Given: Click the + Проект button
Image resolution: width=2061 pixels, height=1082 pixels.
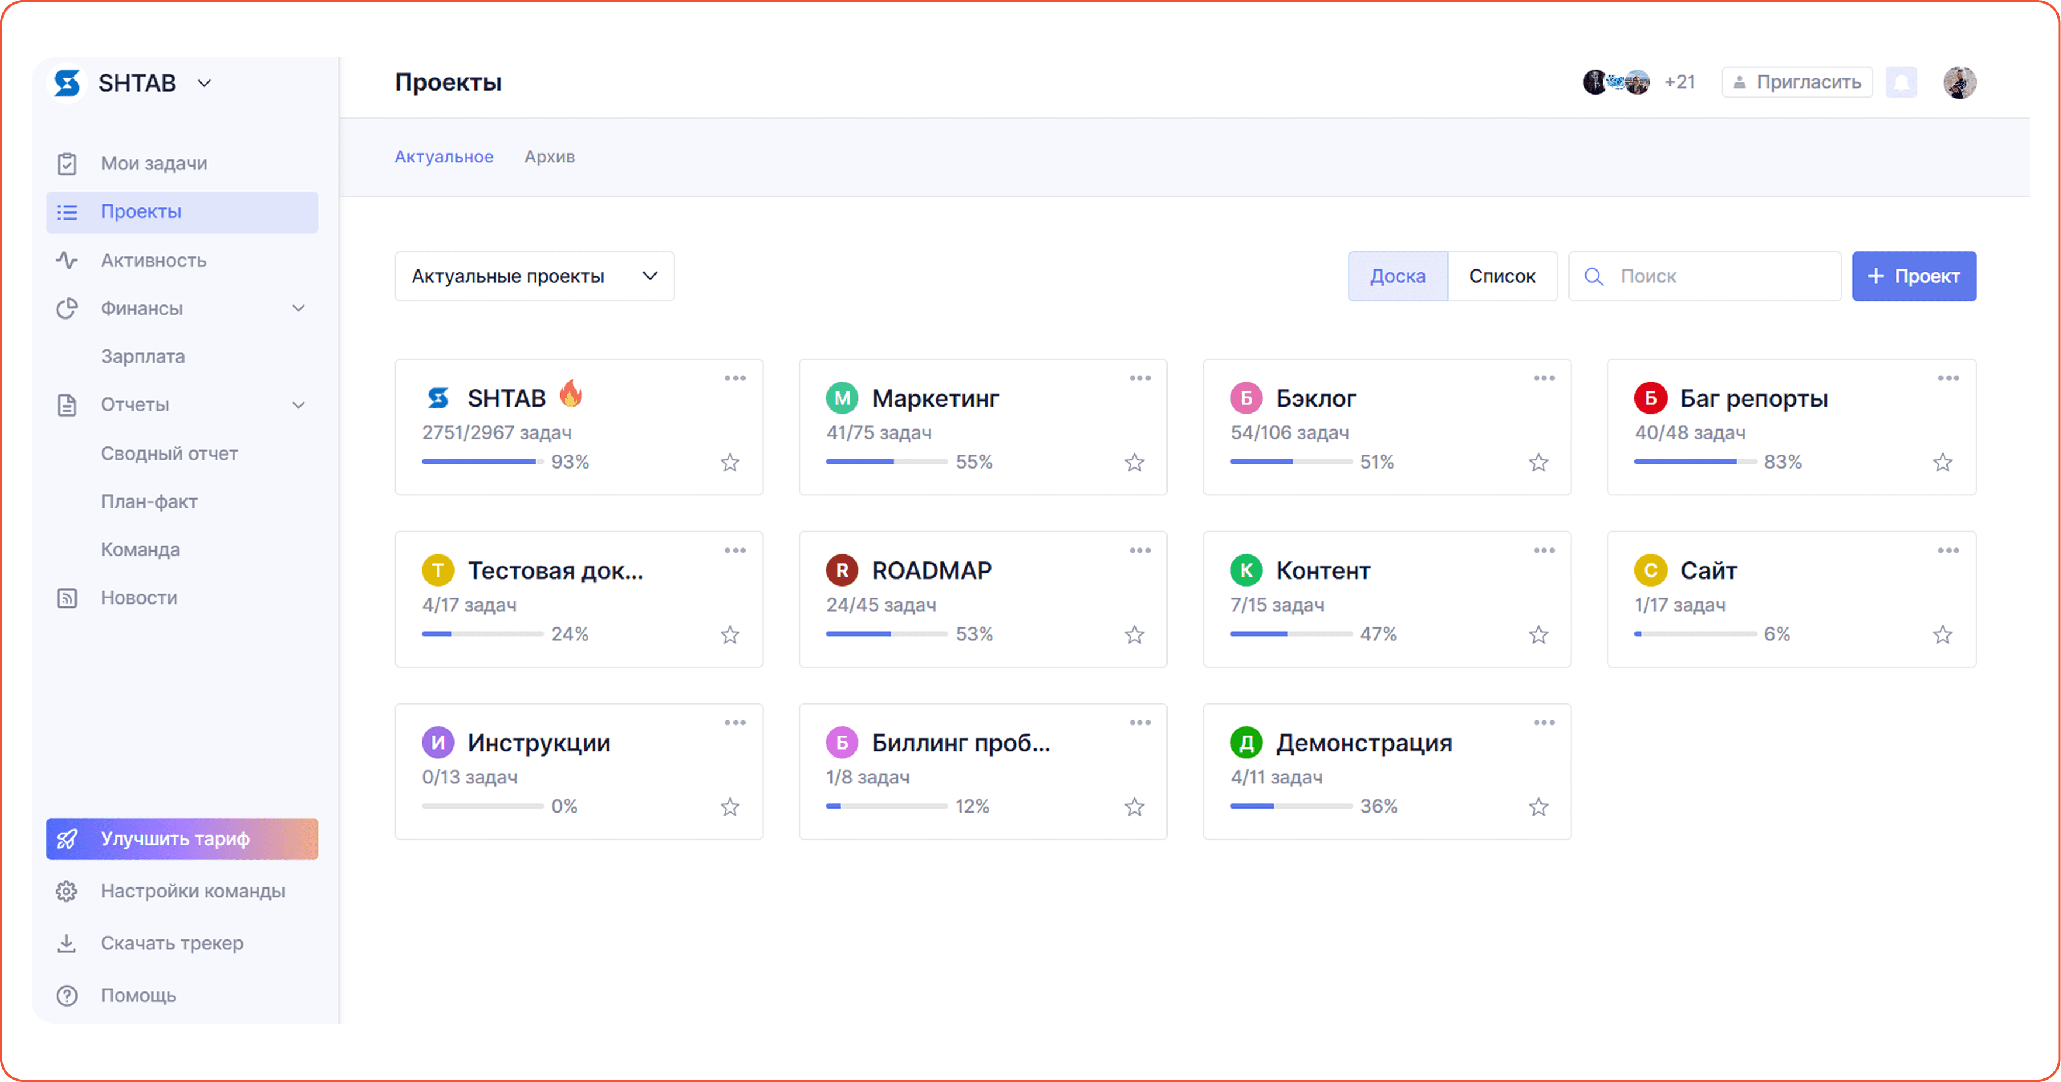Looking at the screenshot, I should pyautogui.click(x=1913, y=277).
